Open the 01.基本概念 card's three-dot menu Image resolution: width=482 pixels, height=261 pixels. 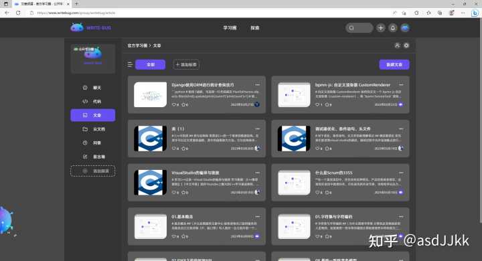coord(257,217)
